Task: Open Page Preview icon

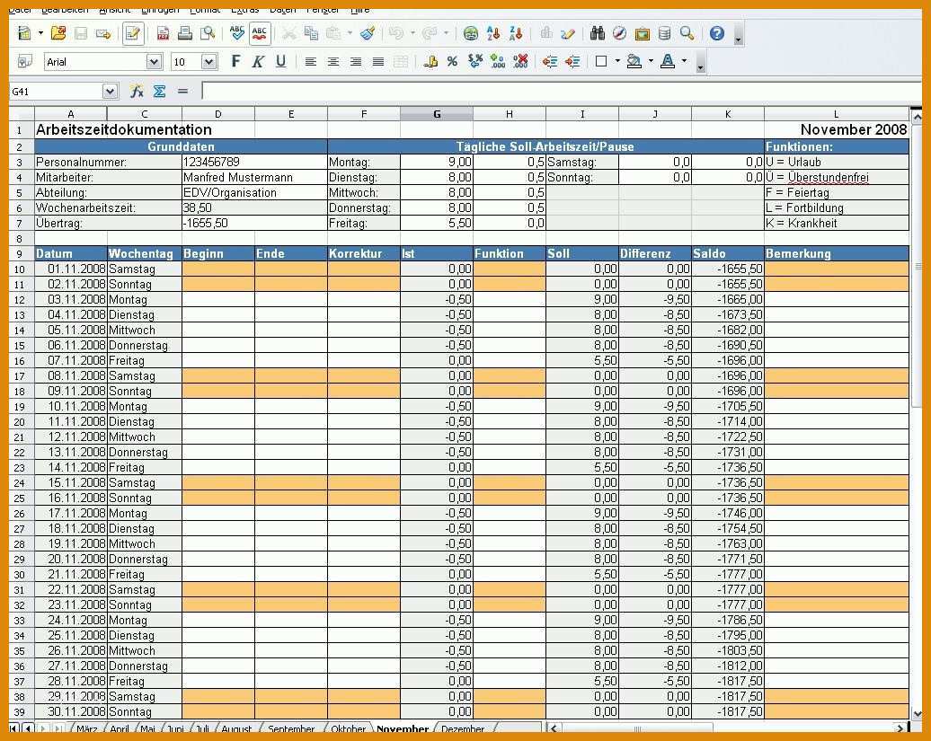Action: tap(208, 34)
